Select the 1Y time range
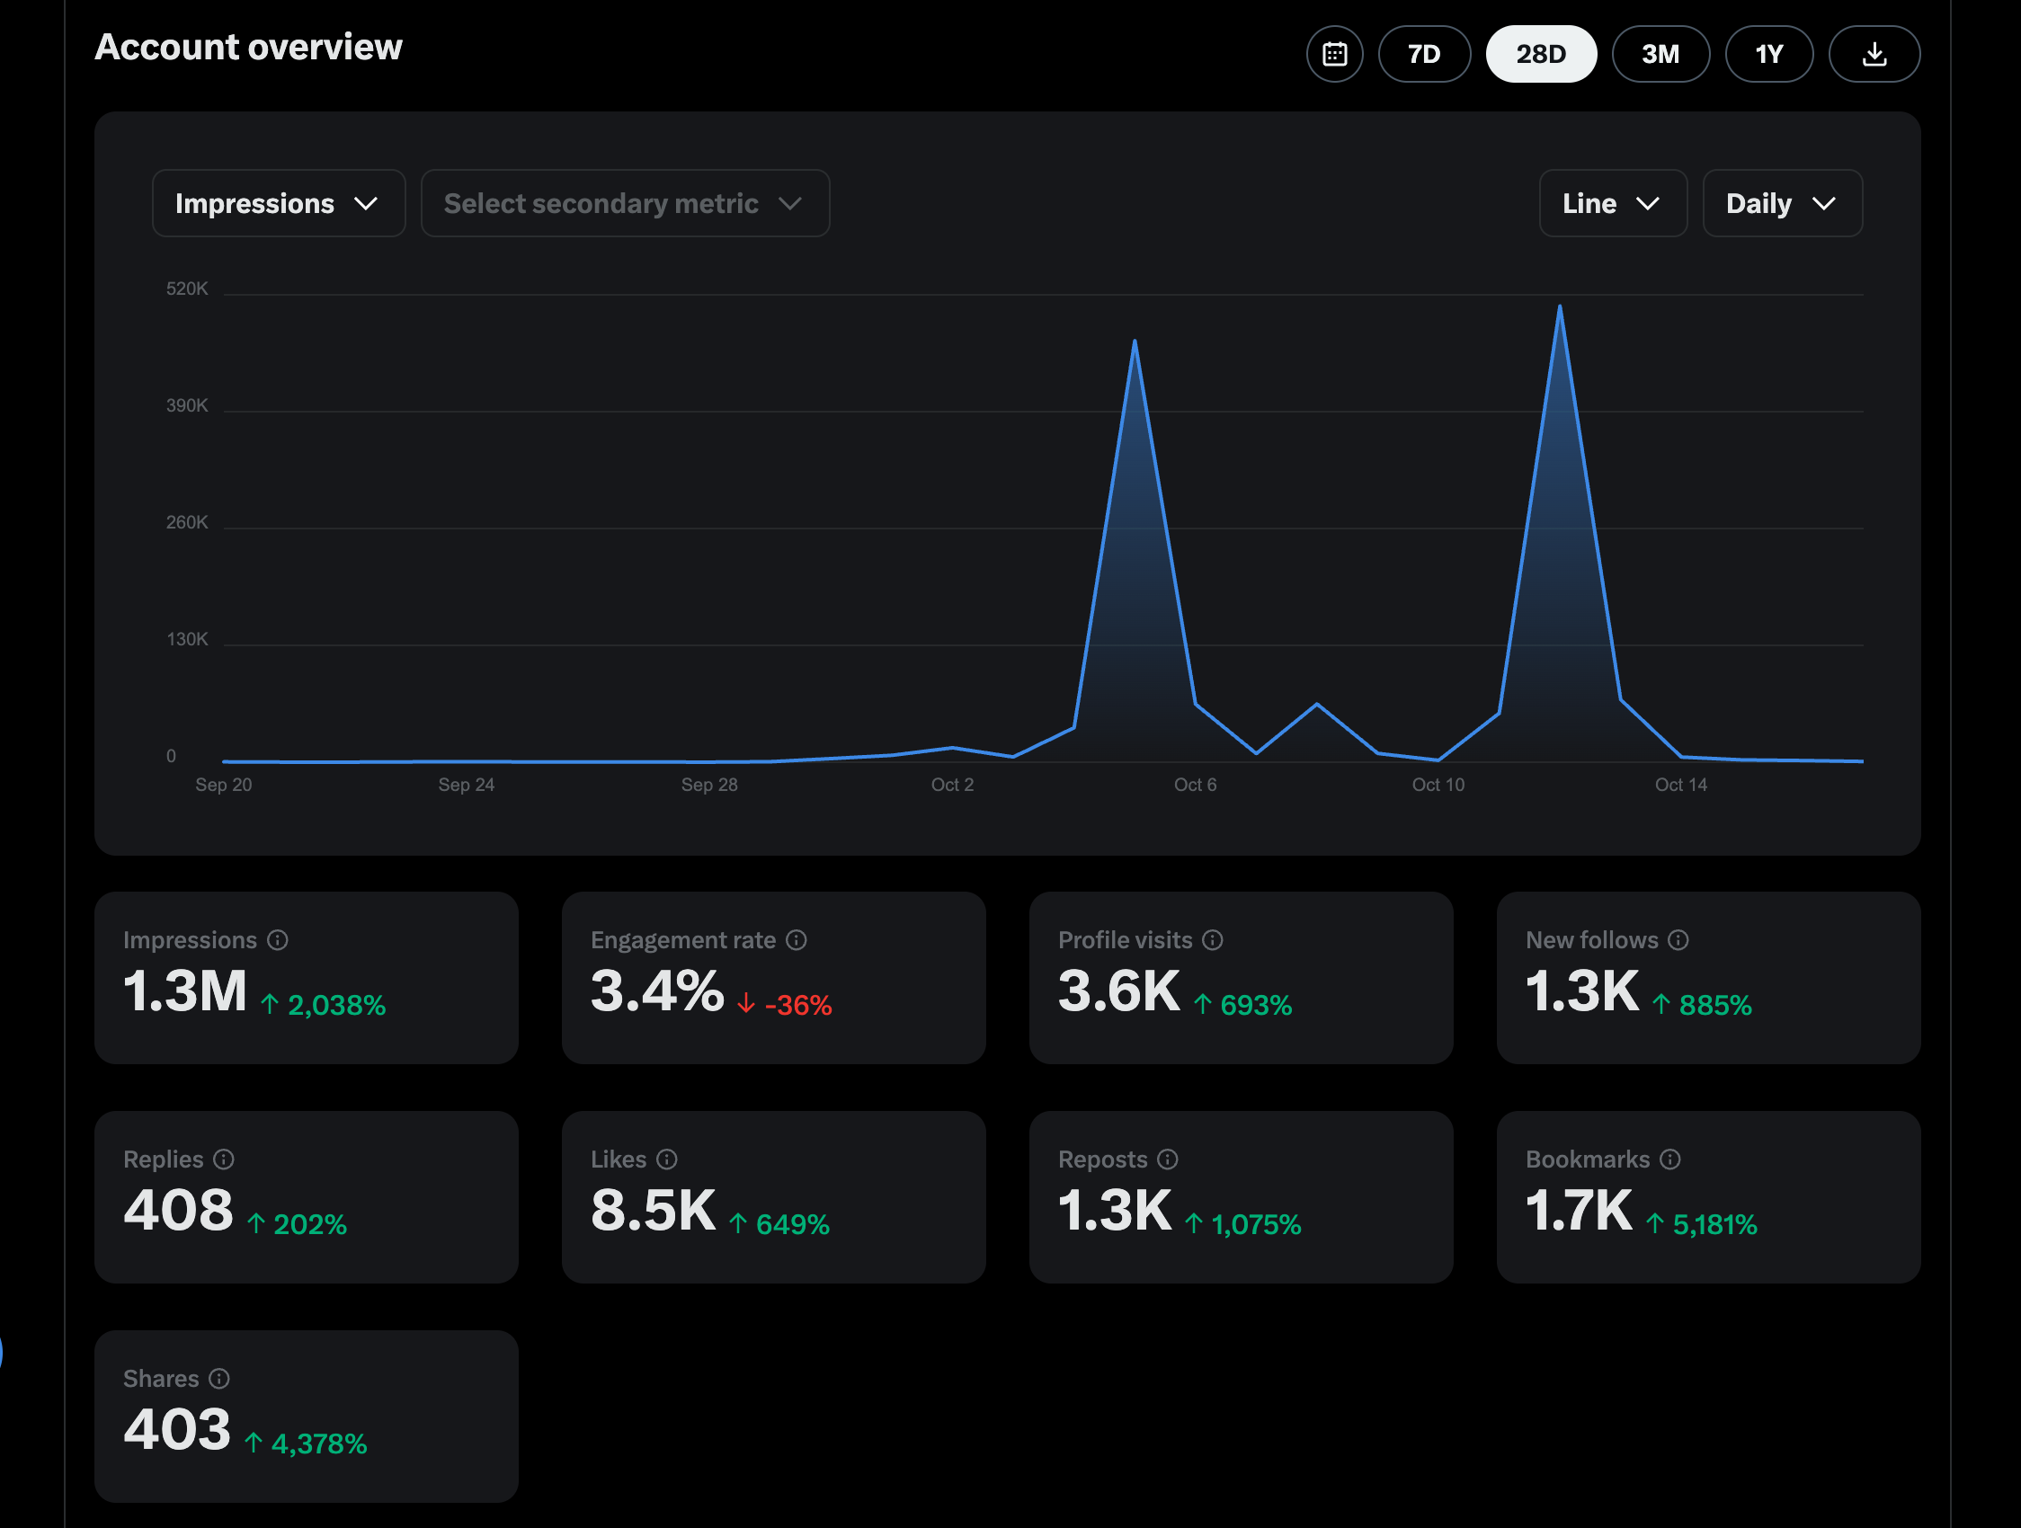The image size is (2021, 1528). tap(1769, 54)
